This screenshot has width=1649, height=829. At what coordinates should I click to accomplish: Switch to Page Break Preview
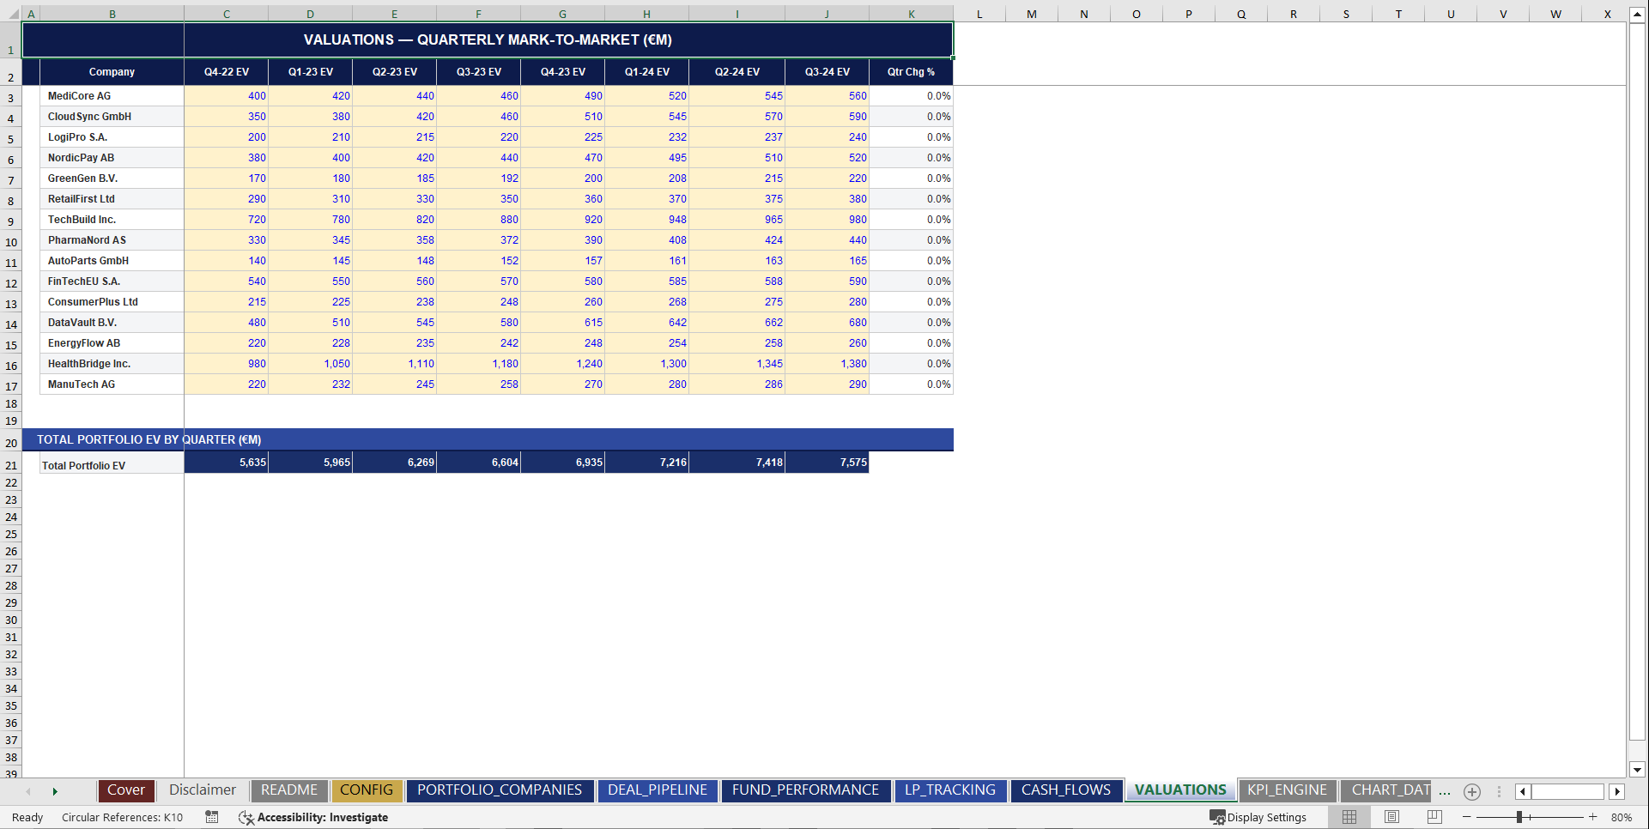1434,817
